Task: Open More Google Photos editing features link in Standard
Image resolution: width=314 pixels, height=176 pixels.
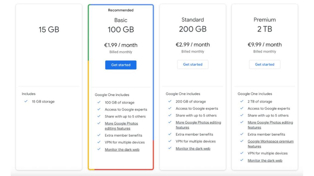Action: click(x=198, y=123)
